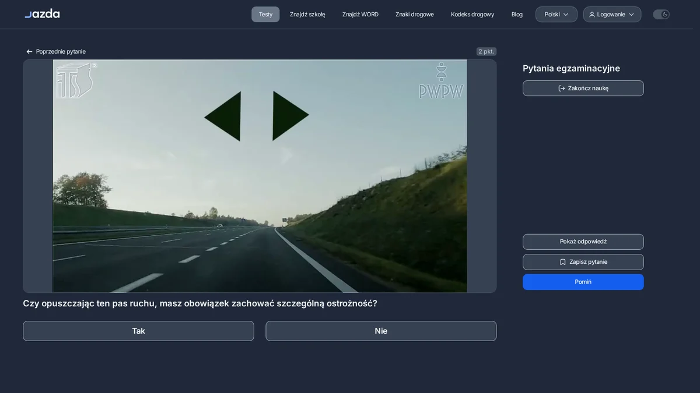Click the Pytania egzaminacyjne heading

(x=571, y=68)
